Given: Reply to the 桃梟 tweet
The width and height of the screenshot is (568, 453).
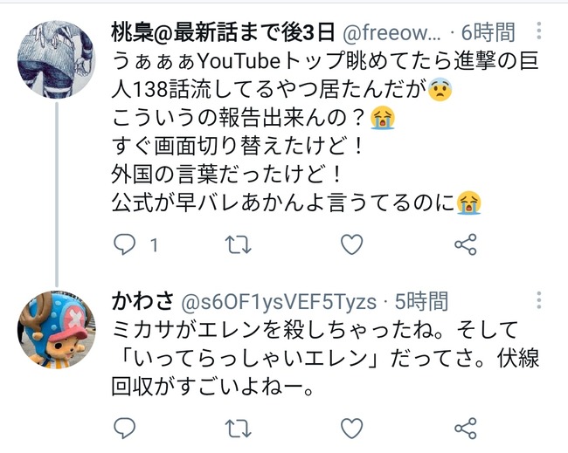Looking at the screenshot, I should tap(125, 244).
